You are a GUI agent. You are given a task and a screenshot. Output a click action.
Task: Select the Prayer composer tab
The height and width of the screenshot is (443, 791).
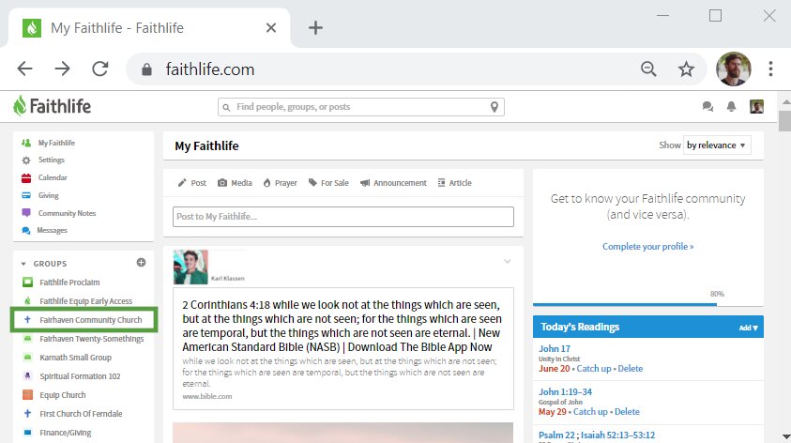coord(280,183)
